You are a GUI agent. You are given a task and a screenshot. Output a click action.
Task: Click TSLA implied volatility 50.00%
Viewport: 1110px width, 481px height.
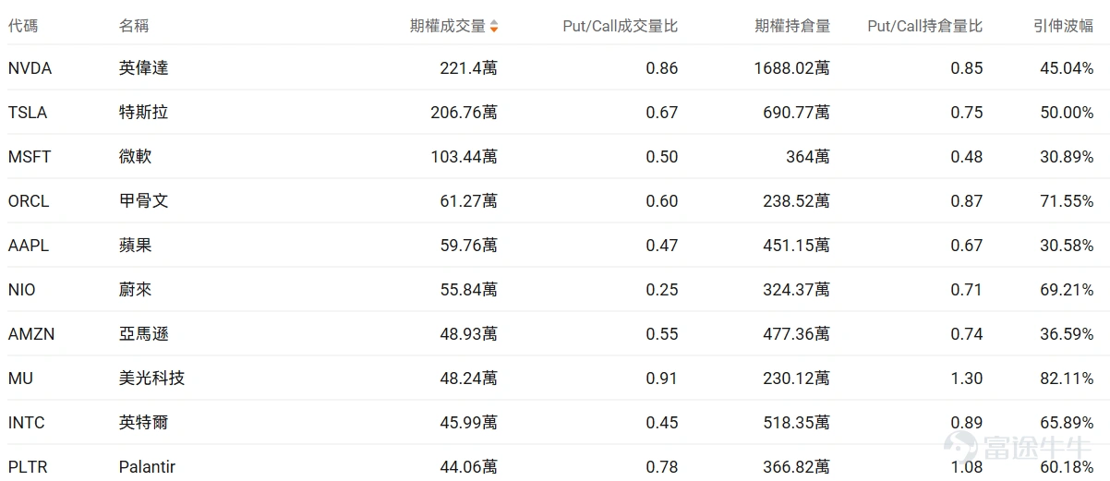point(1067,113)
